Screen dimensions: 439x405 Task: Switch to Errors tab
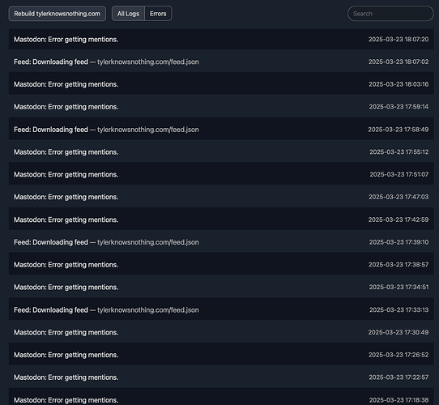(x=158, y=14)
